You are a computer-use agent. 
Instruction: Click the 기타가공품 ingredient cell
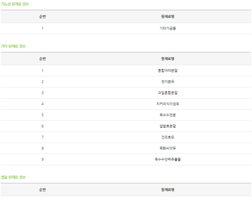click(168, 29)
